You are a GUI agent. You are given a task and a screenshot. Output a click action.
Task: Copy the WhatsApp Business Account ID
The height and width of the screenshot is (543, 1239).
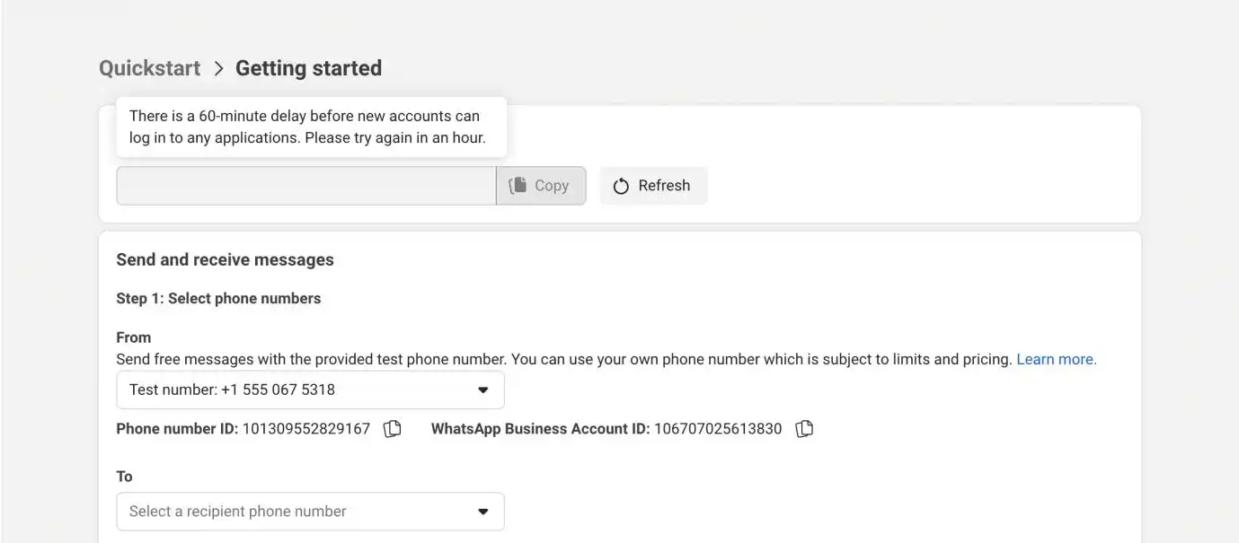click(805, 429)
